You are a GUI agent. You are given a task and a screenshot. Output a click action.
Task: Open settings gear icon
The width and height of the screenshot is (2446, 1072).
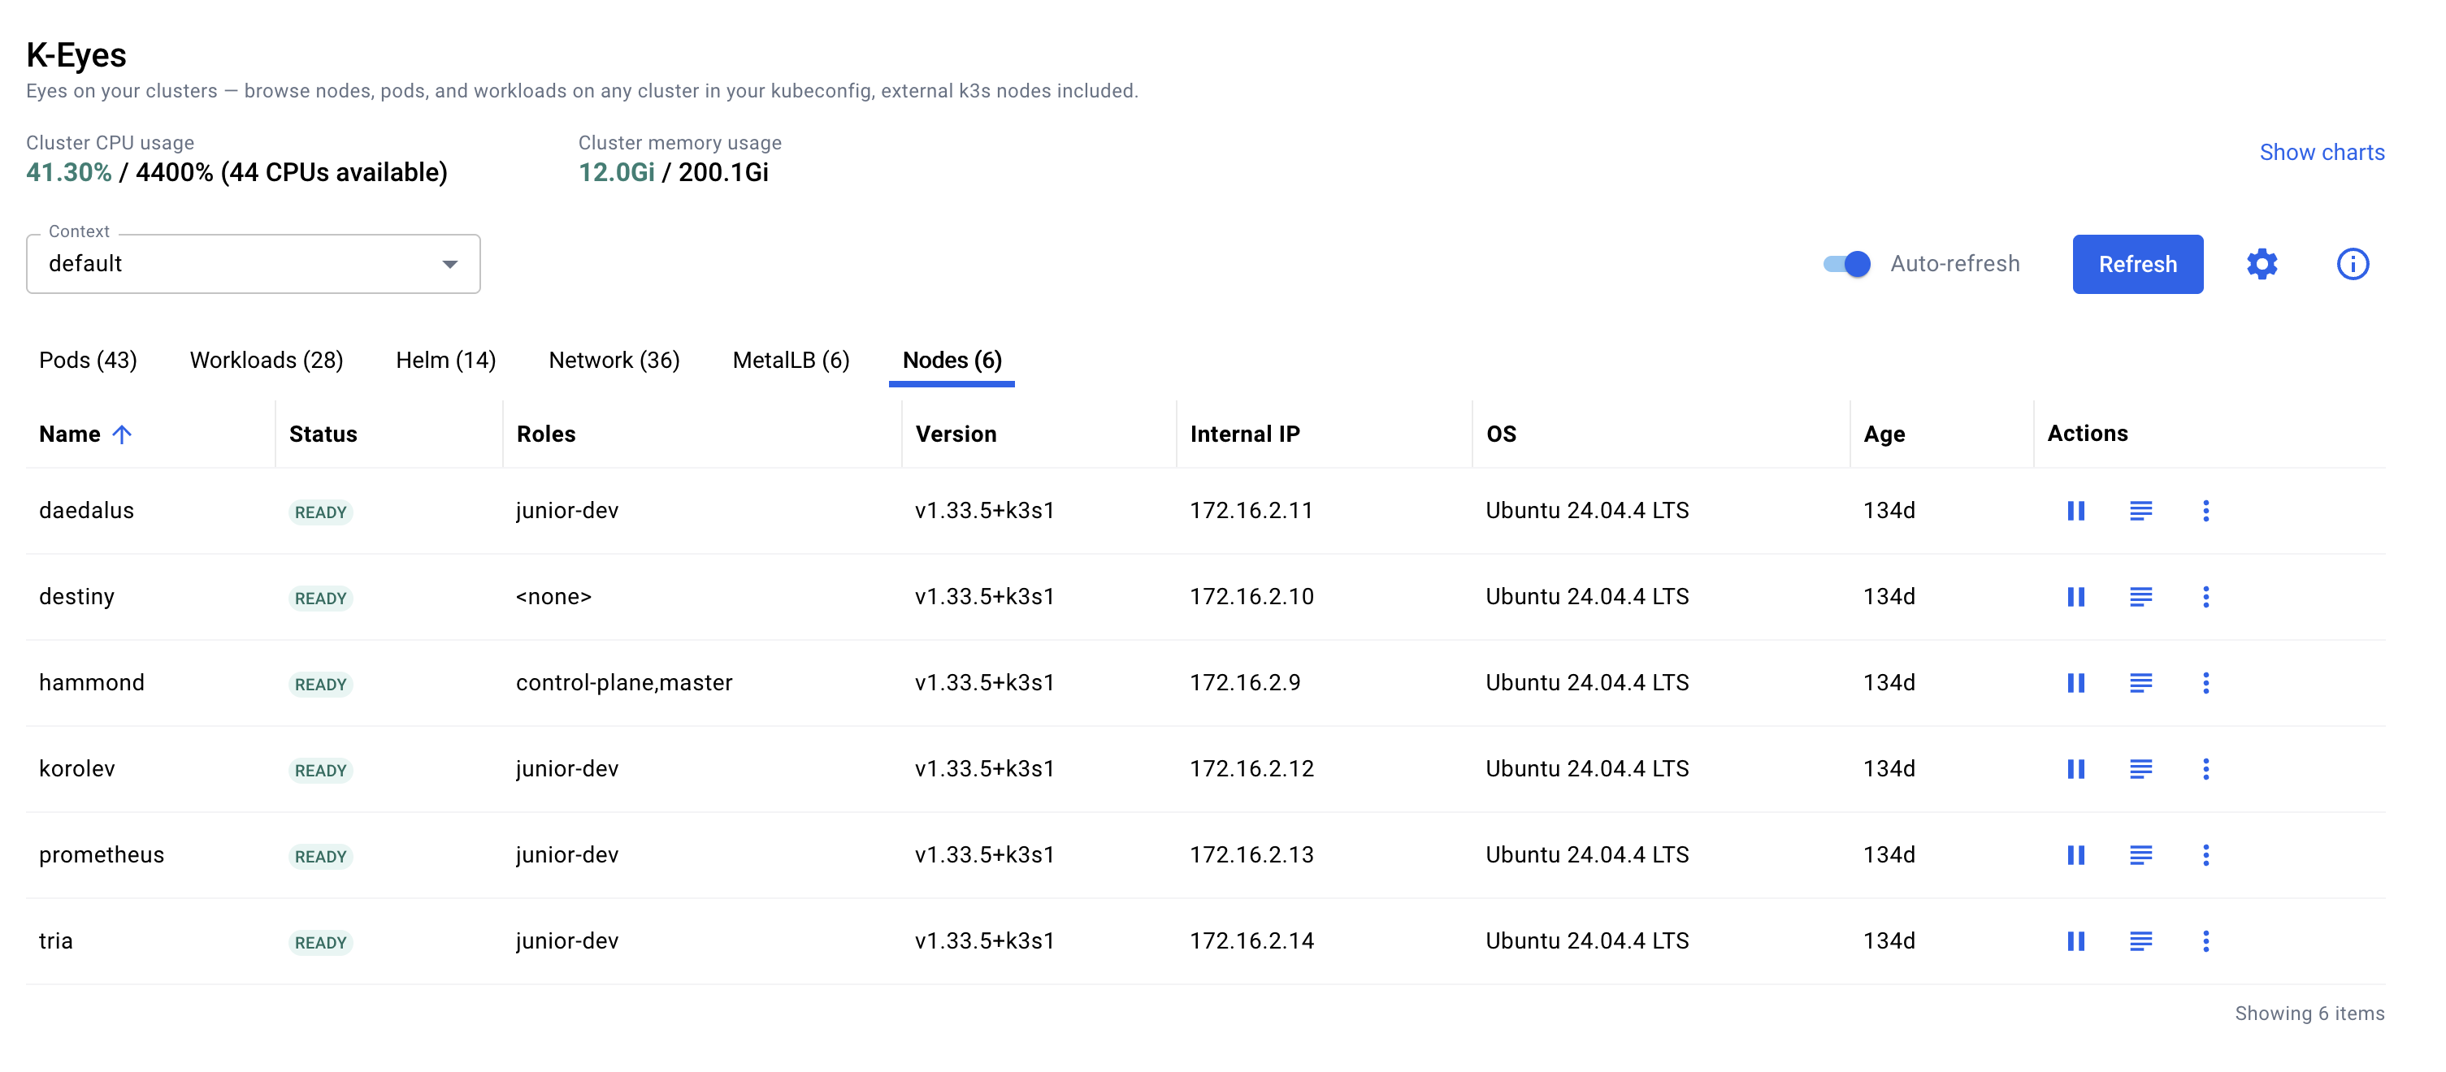click(x=2262, y=264)
